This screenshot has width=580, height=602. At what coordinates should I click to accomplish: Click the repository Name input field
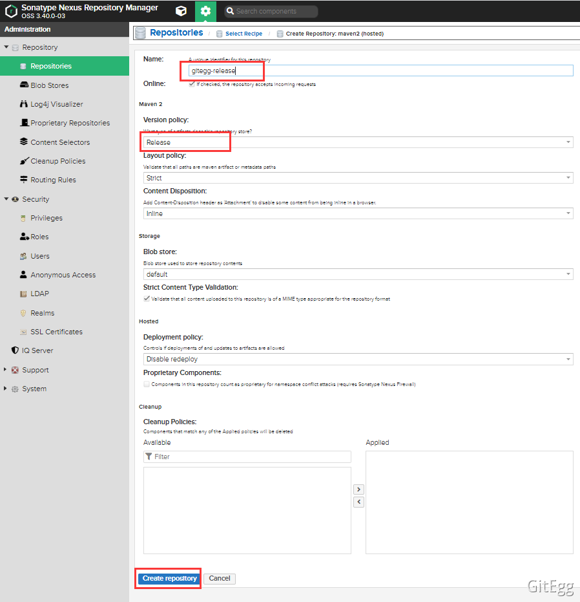click(381, 70)
